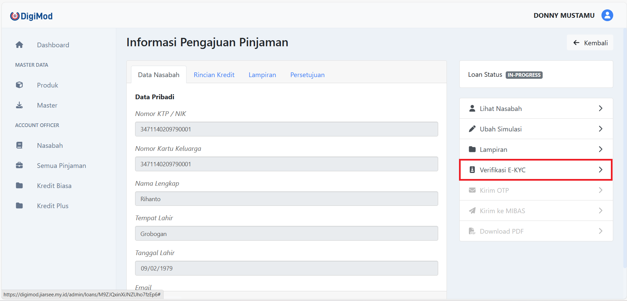
Task: Go back using the Kembali button
Action: point(590,43)
